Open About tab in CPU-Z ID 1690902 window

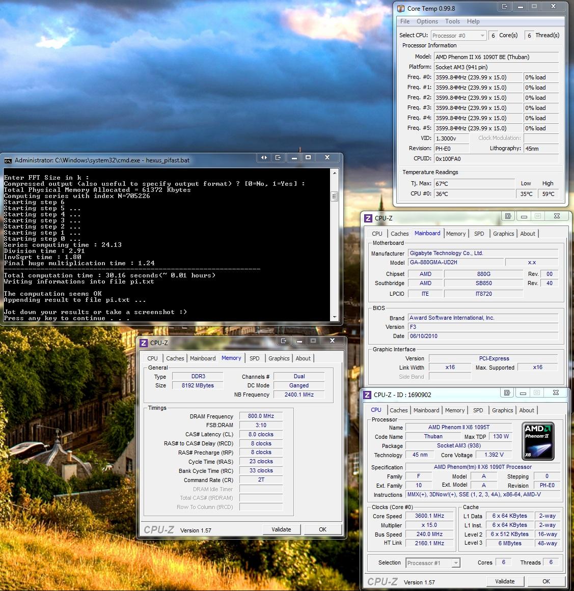coord(527,410)
